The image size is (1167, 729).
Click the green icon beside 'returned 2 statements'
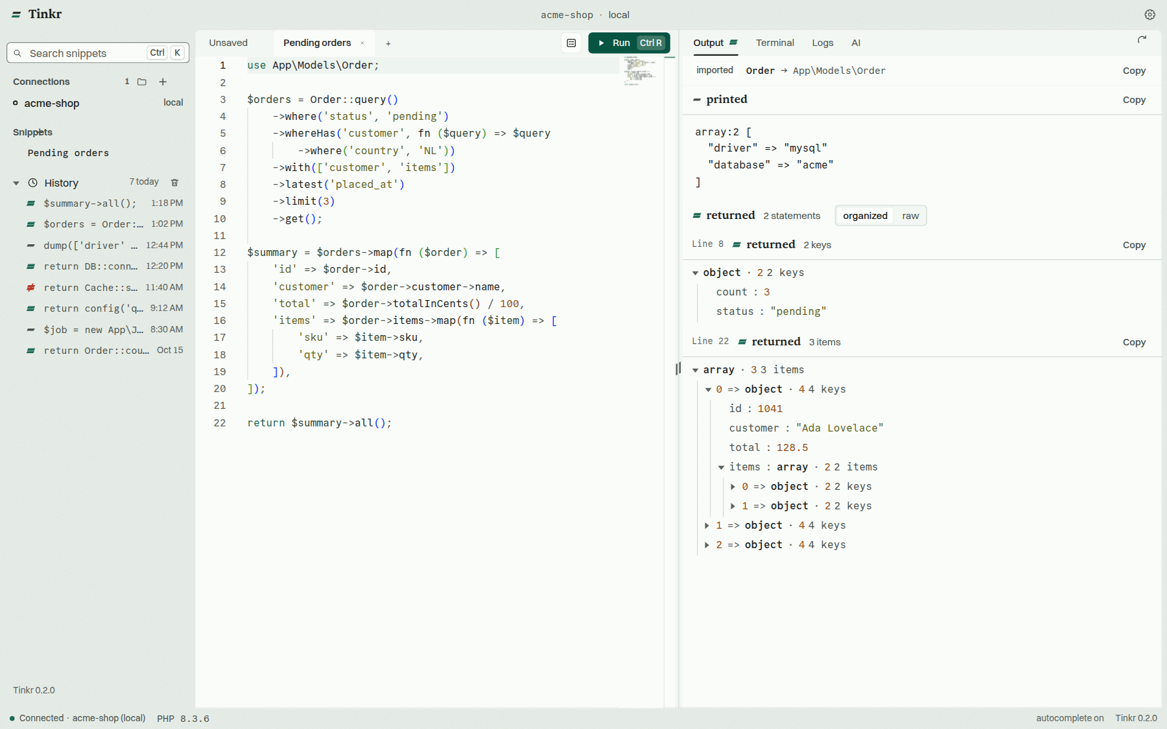697,216
